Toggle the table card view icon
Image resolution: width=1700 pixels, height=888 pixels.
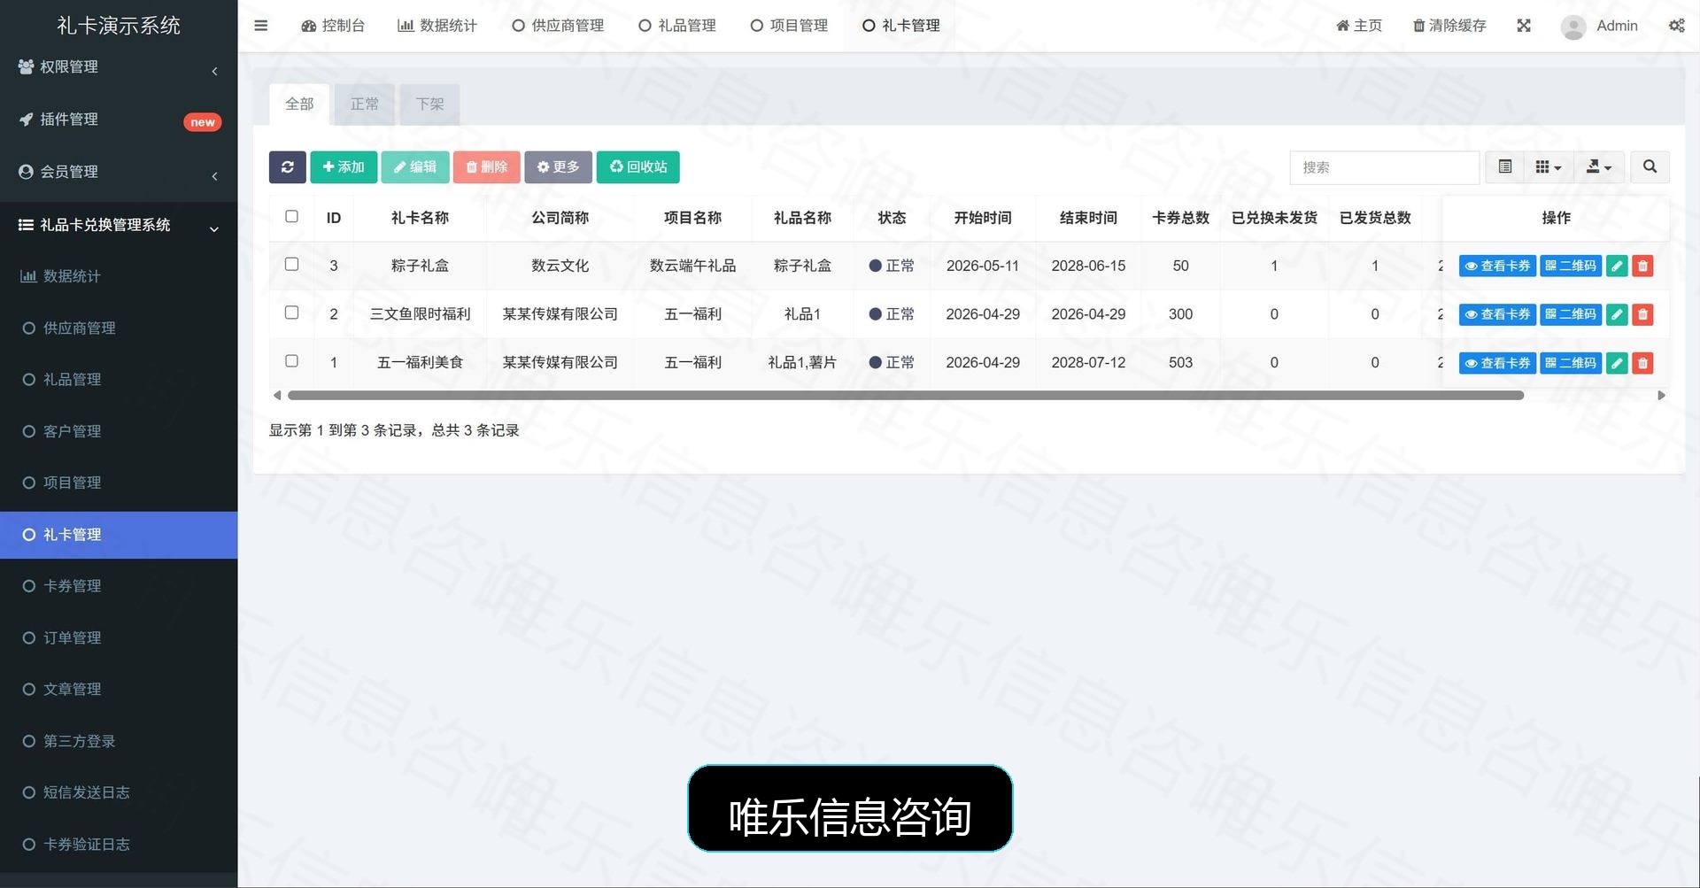[1504, 167]
